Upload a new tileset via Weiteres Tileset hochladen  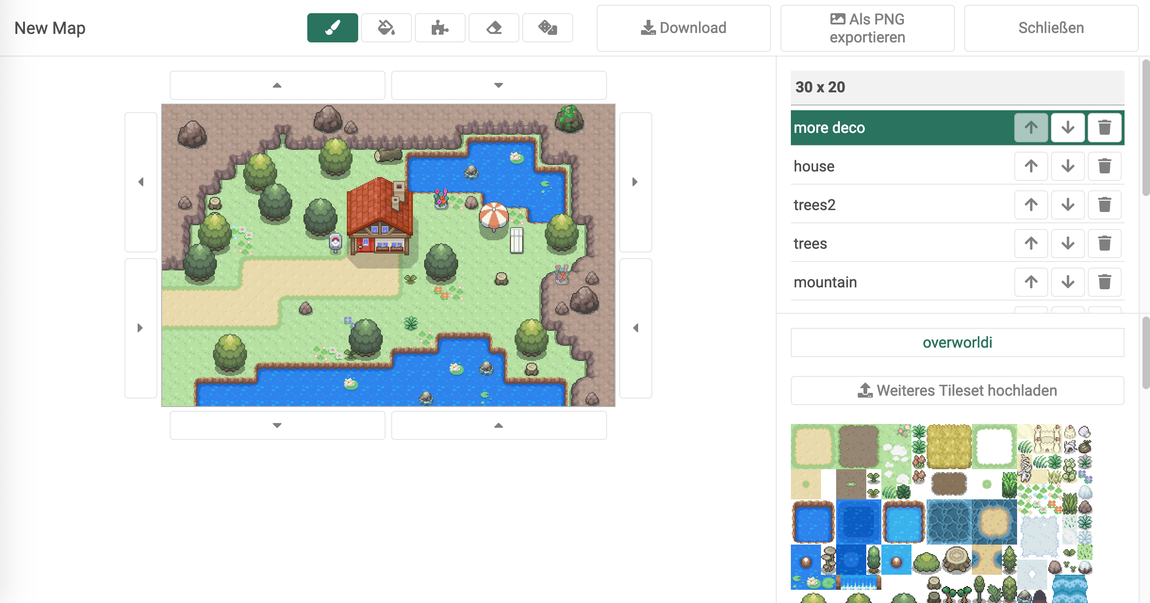tap(956, 391)
